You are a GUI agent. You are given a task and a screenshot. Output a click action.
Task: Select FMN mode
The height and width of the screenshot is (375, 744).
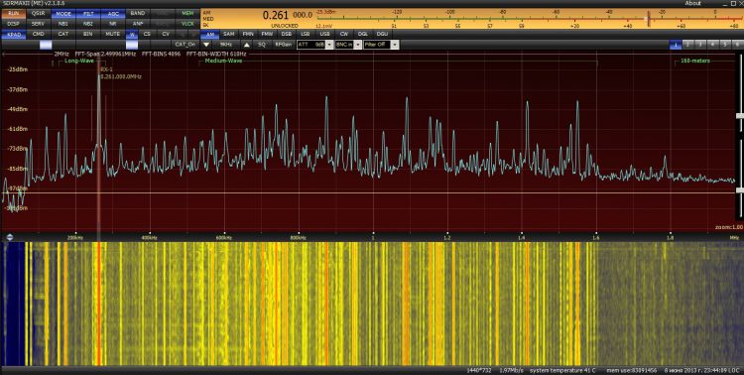click(248, 34)
